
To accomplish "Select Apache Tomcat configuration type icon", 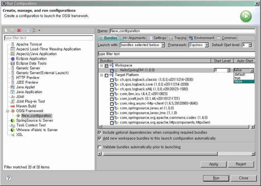I will [13, 44].
